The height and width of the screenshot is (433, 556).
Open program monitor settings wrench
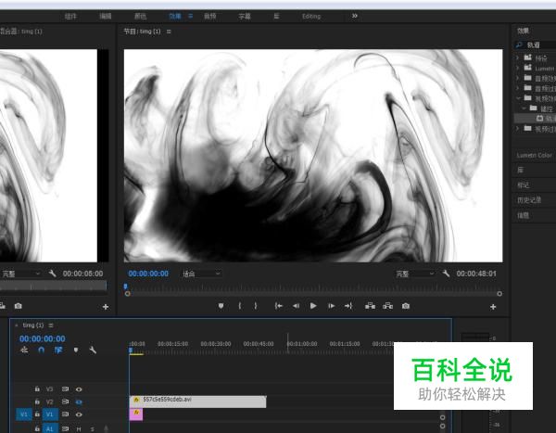446,274
